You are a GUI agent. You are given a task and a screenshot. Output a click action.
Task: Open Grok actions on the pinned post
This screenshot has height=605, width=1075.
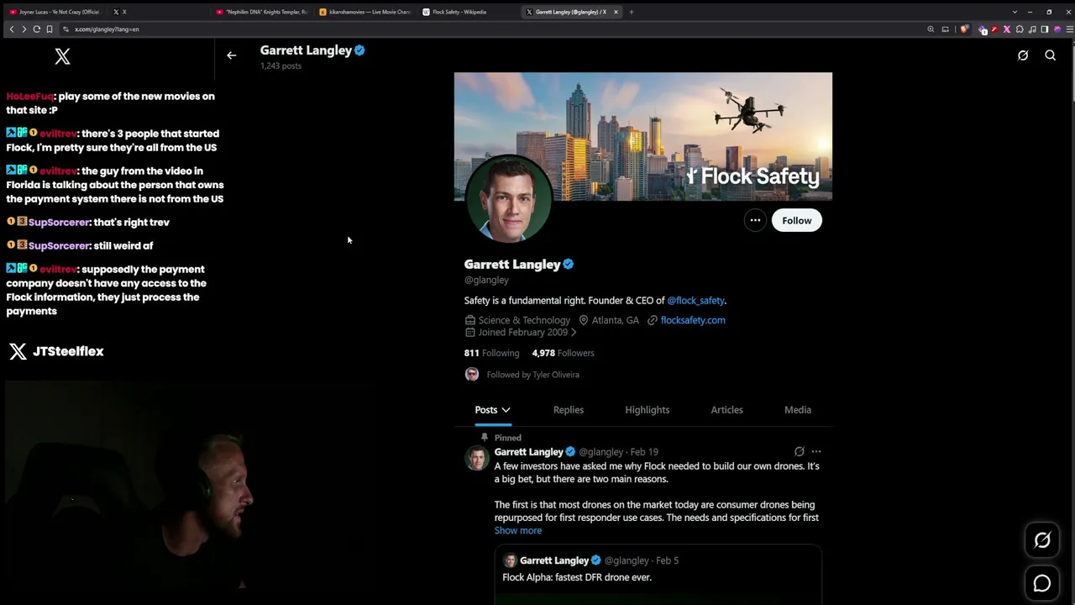click(799, 451)
